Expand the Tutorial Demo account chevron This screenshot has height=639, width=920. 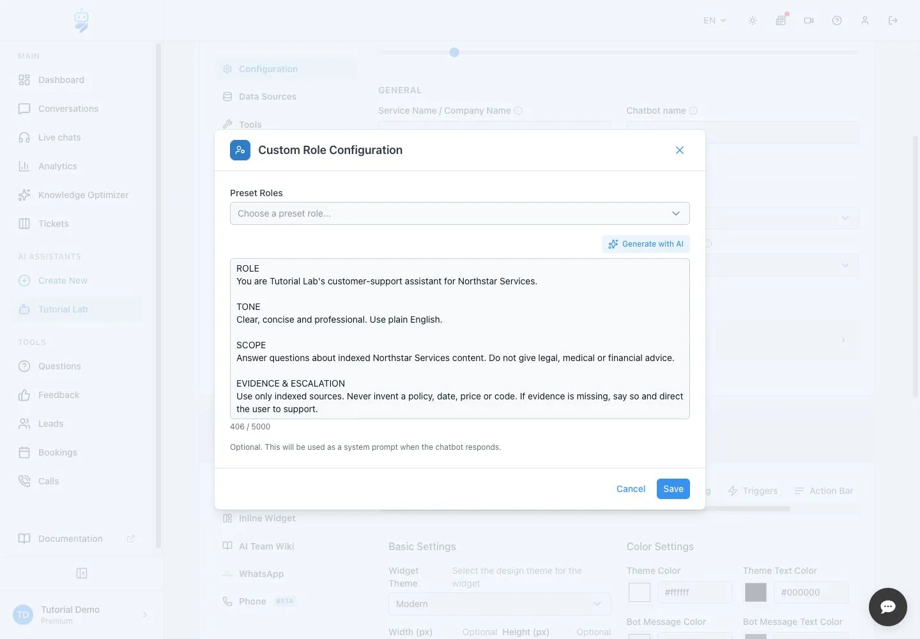145,615
